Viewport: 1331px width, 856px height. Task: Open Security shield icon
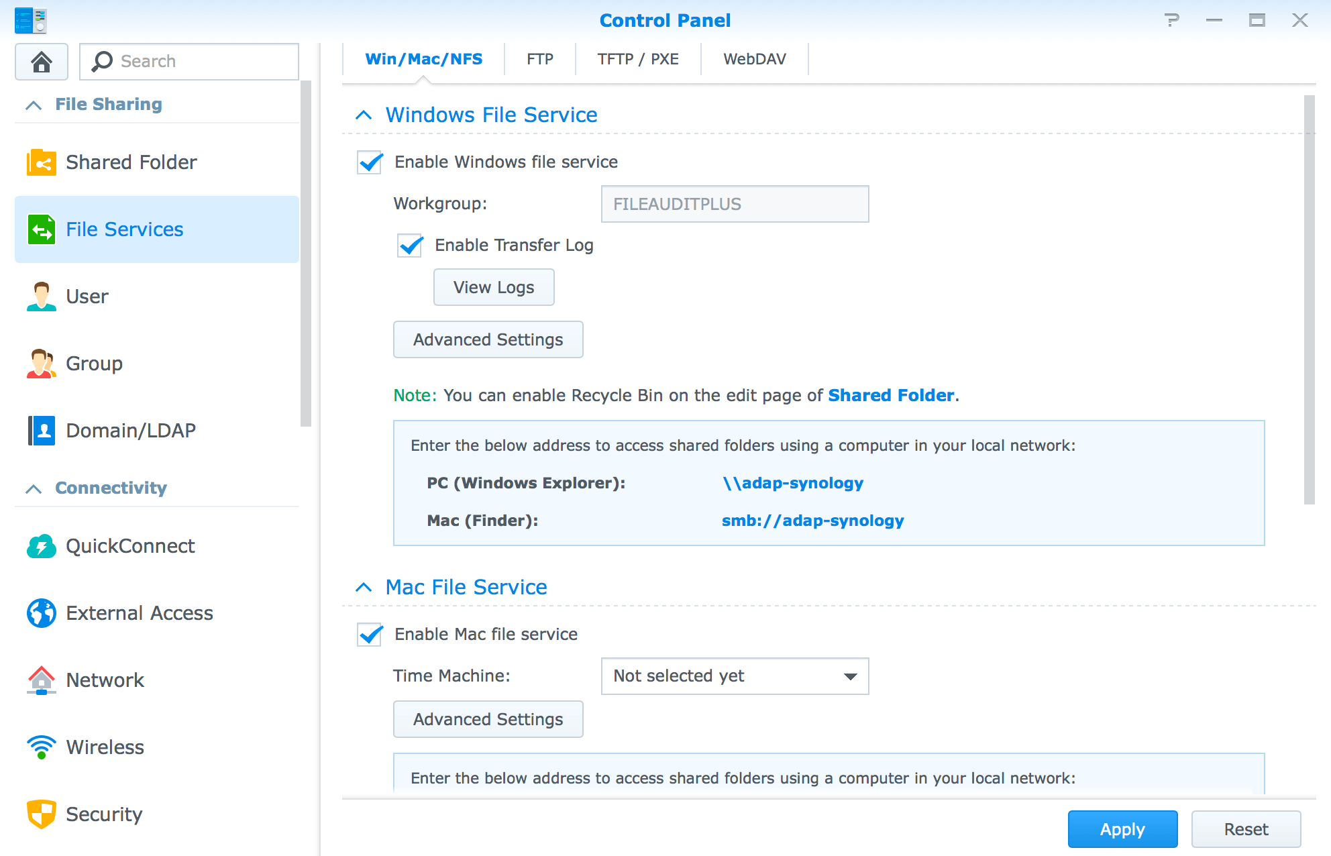[42, 814]
